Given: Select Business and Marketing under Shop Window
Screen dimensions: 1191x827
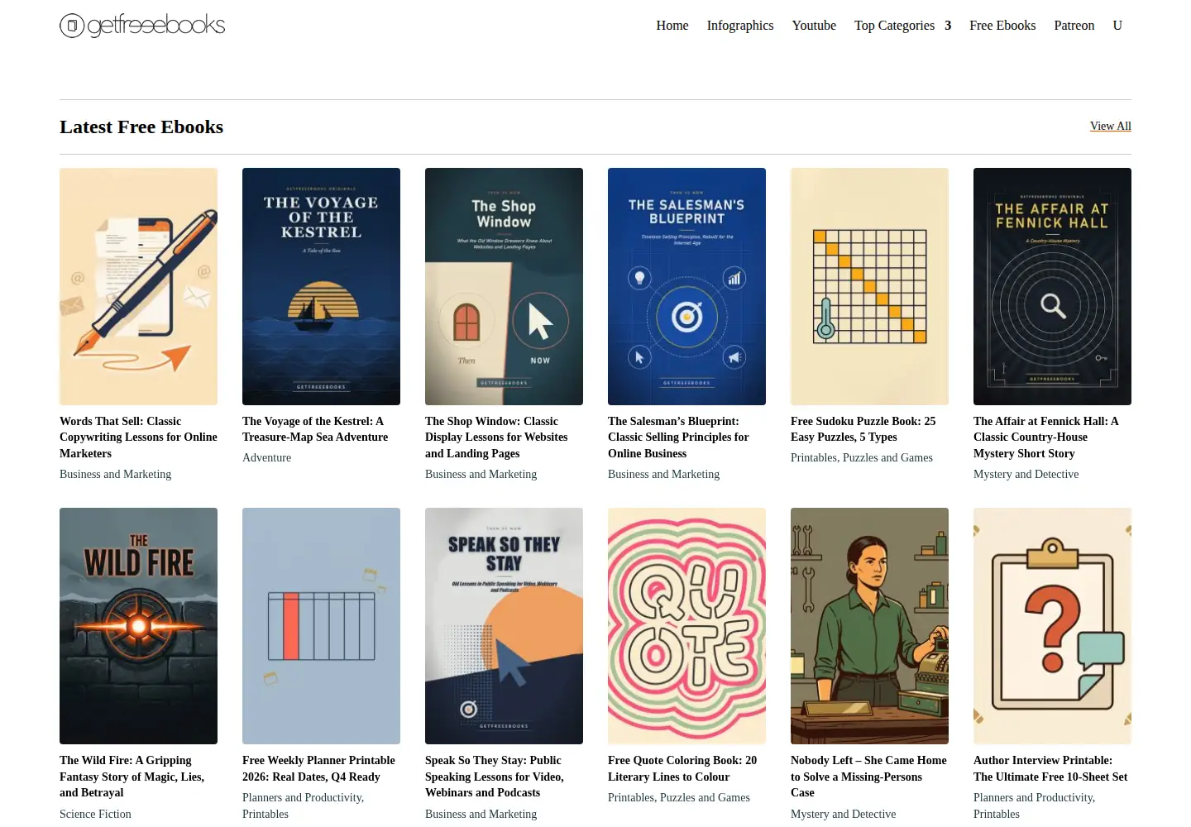Looking at the screenshot, I should point(481,474).
